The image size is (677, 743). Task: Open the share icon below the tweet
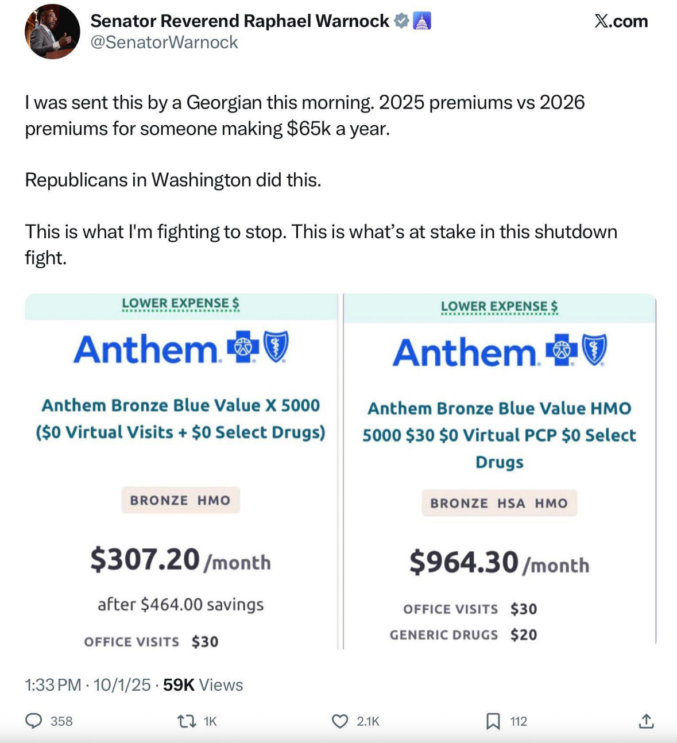(646, 721)
